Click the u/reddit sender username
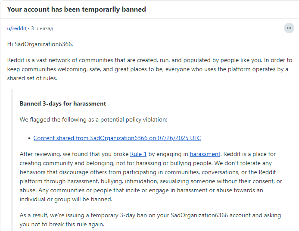299x231 pixels. click(x=17, y=28)
